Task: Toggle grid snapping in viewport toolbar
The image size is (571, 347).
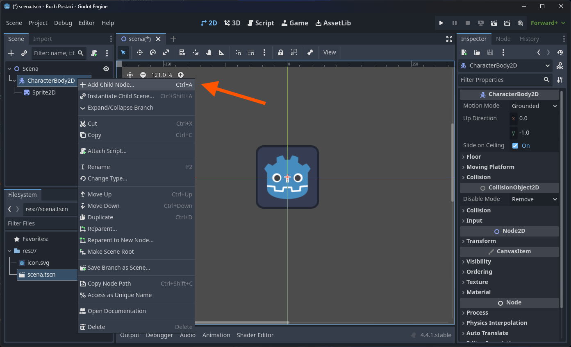Action: (x=251, y=52)
